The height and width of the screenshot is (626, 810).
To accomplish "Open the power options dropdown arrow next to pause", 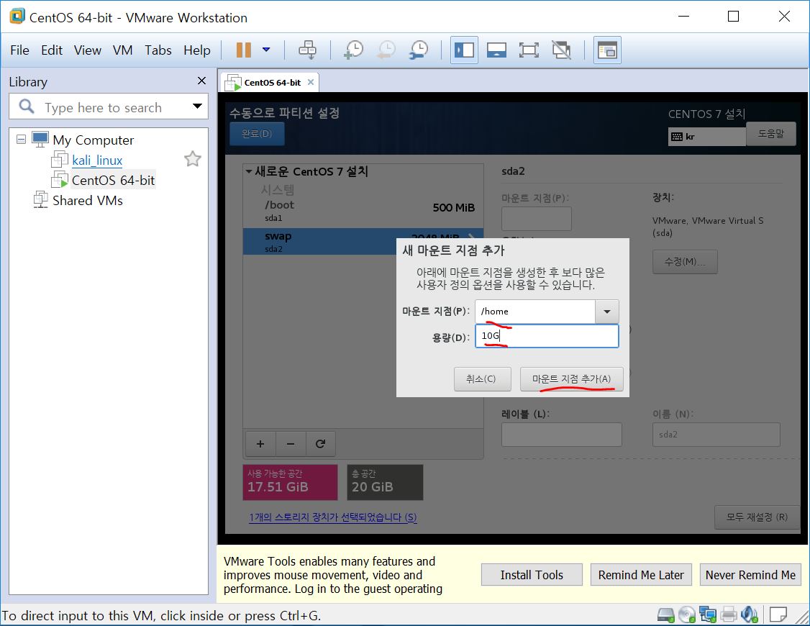I will [266, 50].
